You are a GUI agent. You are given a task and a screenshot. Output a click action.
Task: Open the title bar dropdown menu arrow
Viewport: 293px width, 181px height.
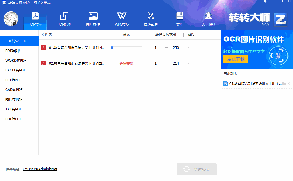tap(265, 1)
